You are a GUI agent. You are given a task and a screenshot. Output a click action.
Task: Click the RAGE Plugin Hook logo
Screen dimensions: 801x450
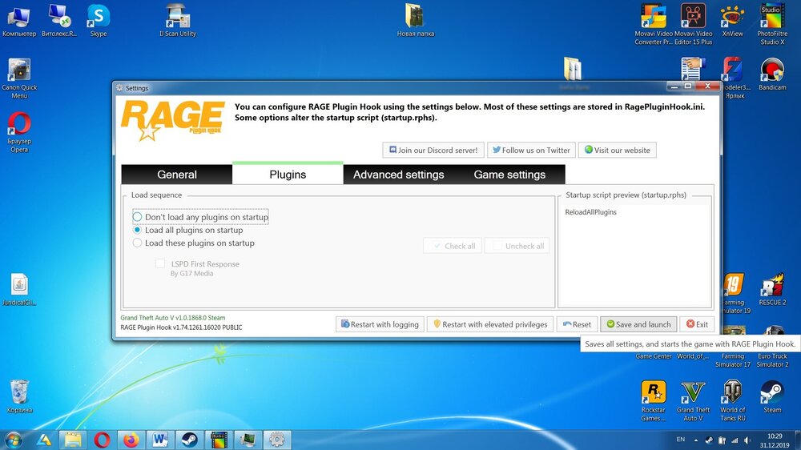coord(173,120)
